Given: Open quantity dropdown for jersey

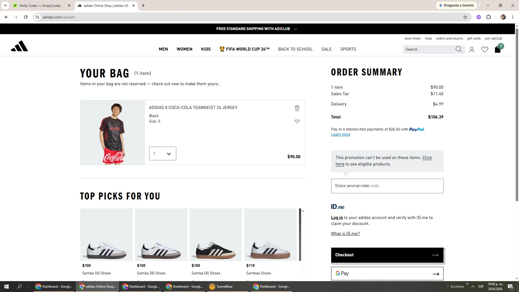Looking at the screenshot, I should 163,154.
